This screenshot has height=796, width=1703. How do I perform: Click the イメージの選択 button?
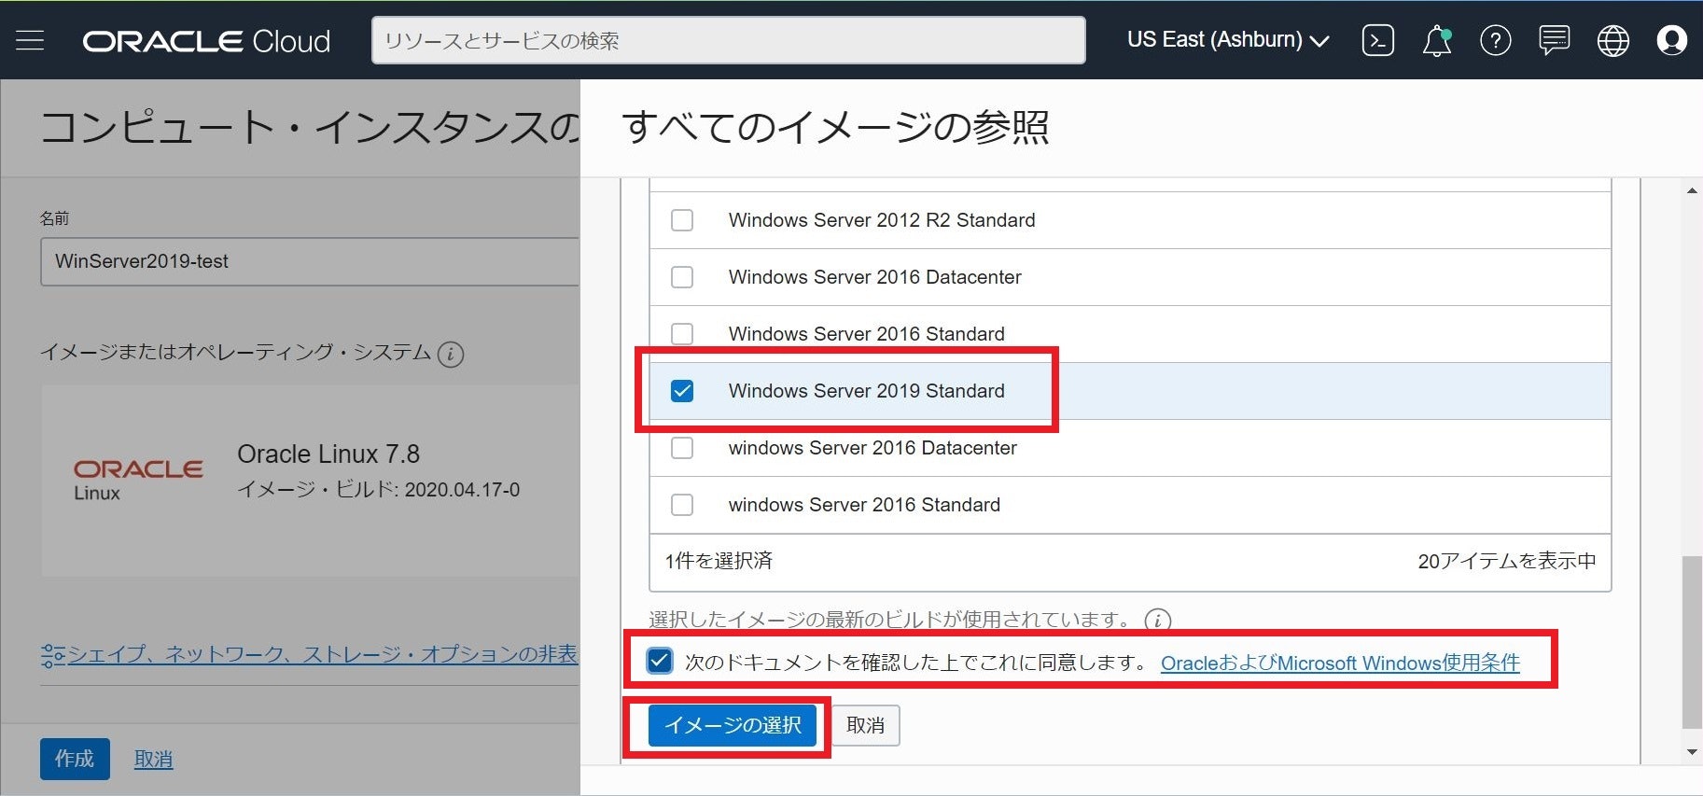click(x=733, y=725)
